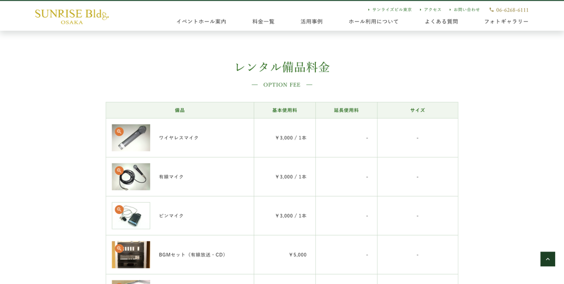The height and width of the screenshot is (284, 564).
Task: Enlarge the 有線マイク thumbnail photo
Action: tap(135, 180)
